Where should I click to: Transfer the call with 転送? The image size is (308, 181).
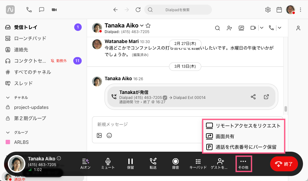(x=153, y=164)
